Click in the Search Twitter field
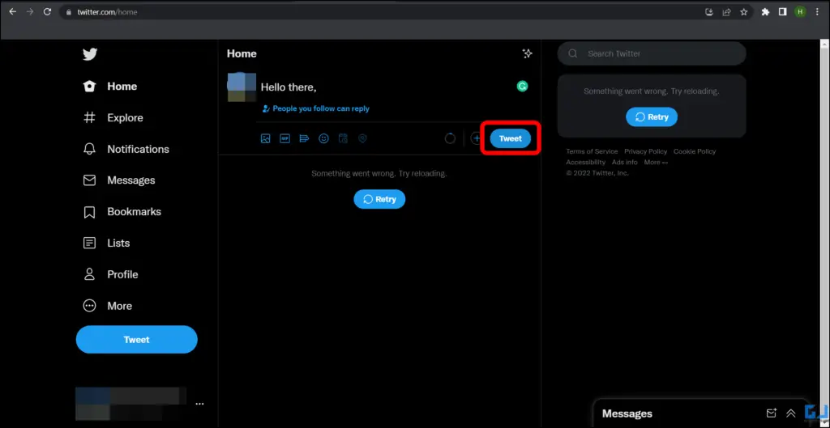 pyautogui.click(x=652, y=53)
